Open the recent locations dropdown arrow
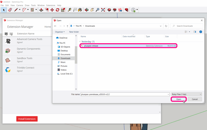Screen dimensions: 207x130 (x=64, y=26)
